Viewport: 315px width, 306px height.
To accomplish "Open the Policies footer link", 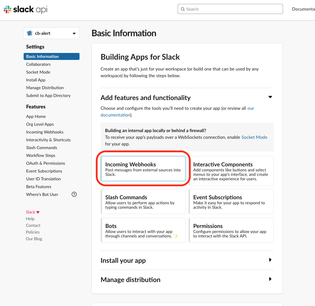I will [33, 232].
